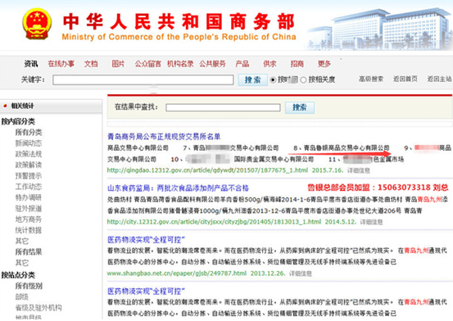Screen dimensions: 453x321
Task: Select the 按相关度 radio button
Action: pyautogui.click(x=303, y=79)
